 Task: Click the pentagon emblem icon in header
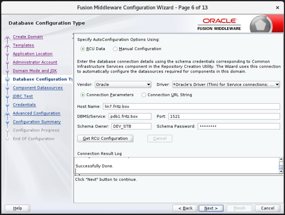tap(261, 25)
